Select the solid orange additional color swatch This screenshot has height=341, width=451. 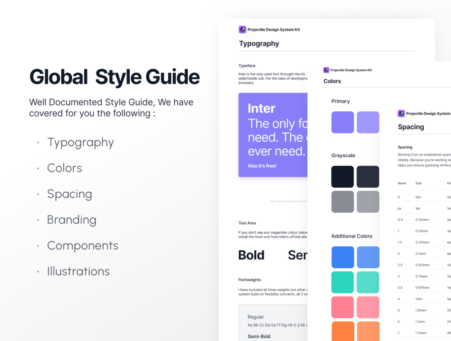click(342, 331)
